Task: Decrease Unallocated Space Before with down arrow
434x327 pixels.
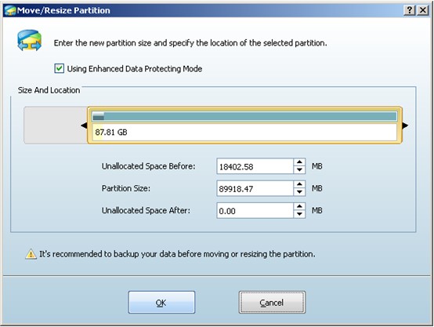Action: coord(299,169)
